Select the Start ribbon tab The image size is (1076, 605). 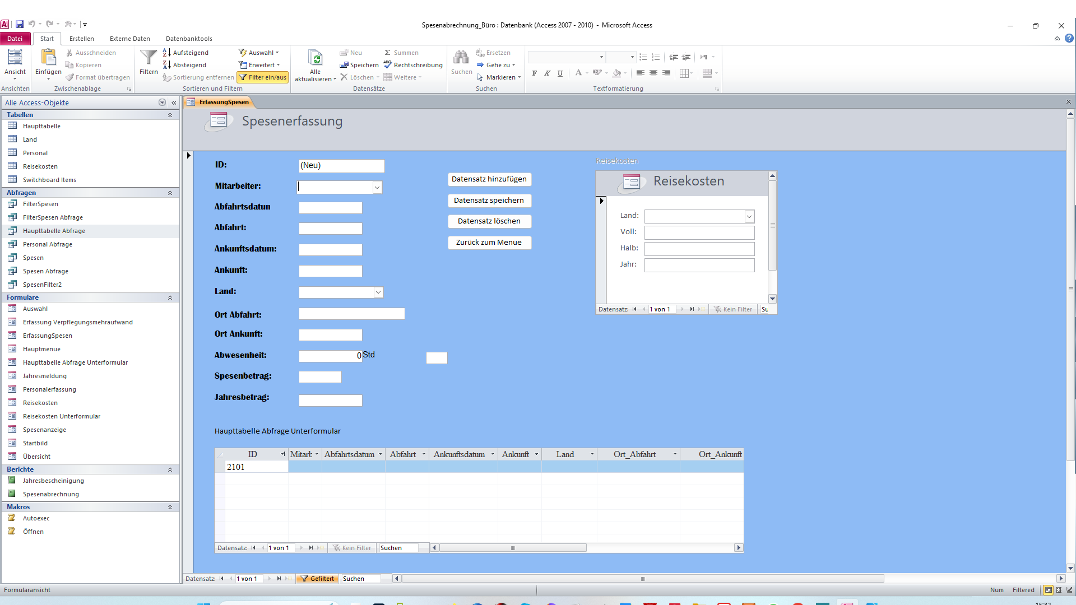click(47, 39)
